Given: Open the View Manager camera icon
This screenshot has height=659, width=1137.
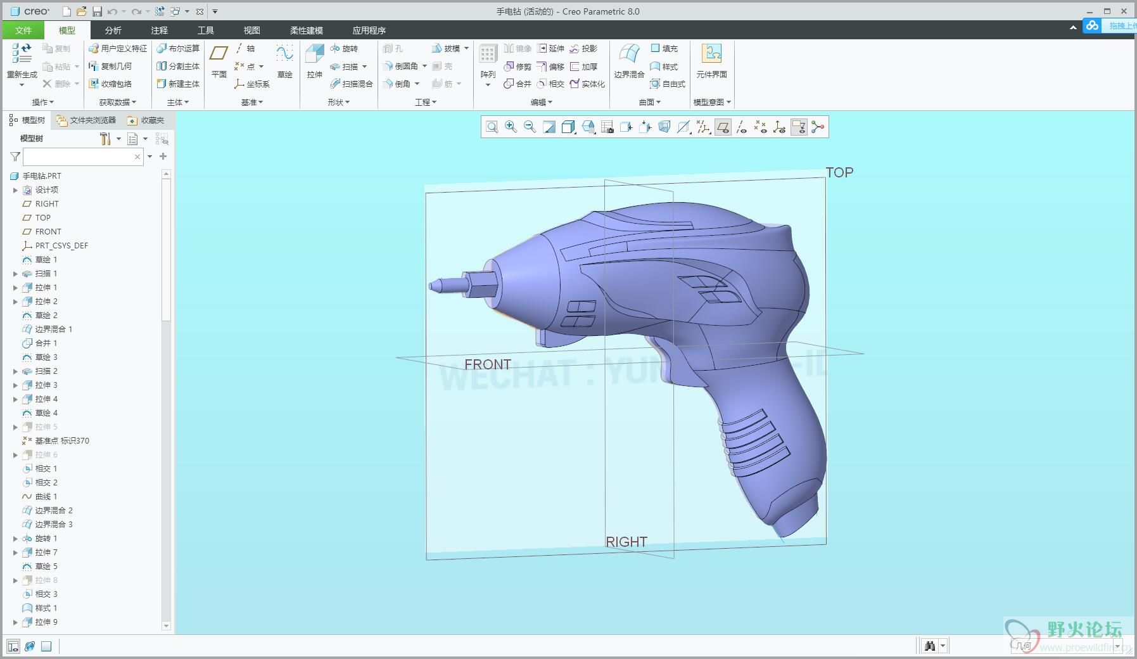Looking at the screenshot, I should point(607,127).
